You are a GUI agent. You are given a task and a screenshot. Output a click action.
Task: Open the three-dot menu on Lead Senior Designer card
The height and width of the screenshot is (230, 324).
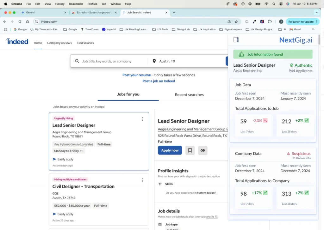pos(142,119)
